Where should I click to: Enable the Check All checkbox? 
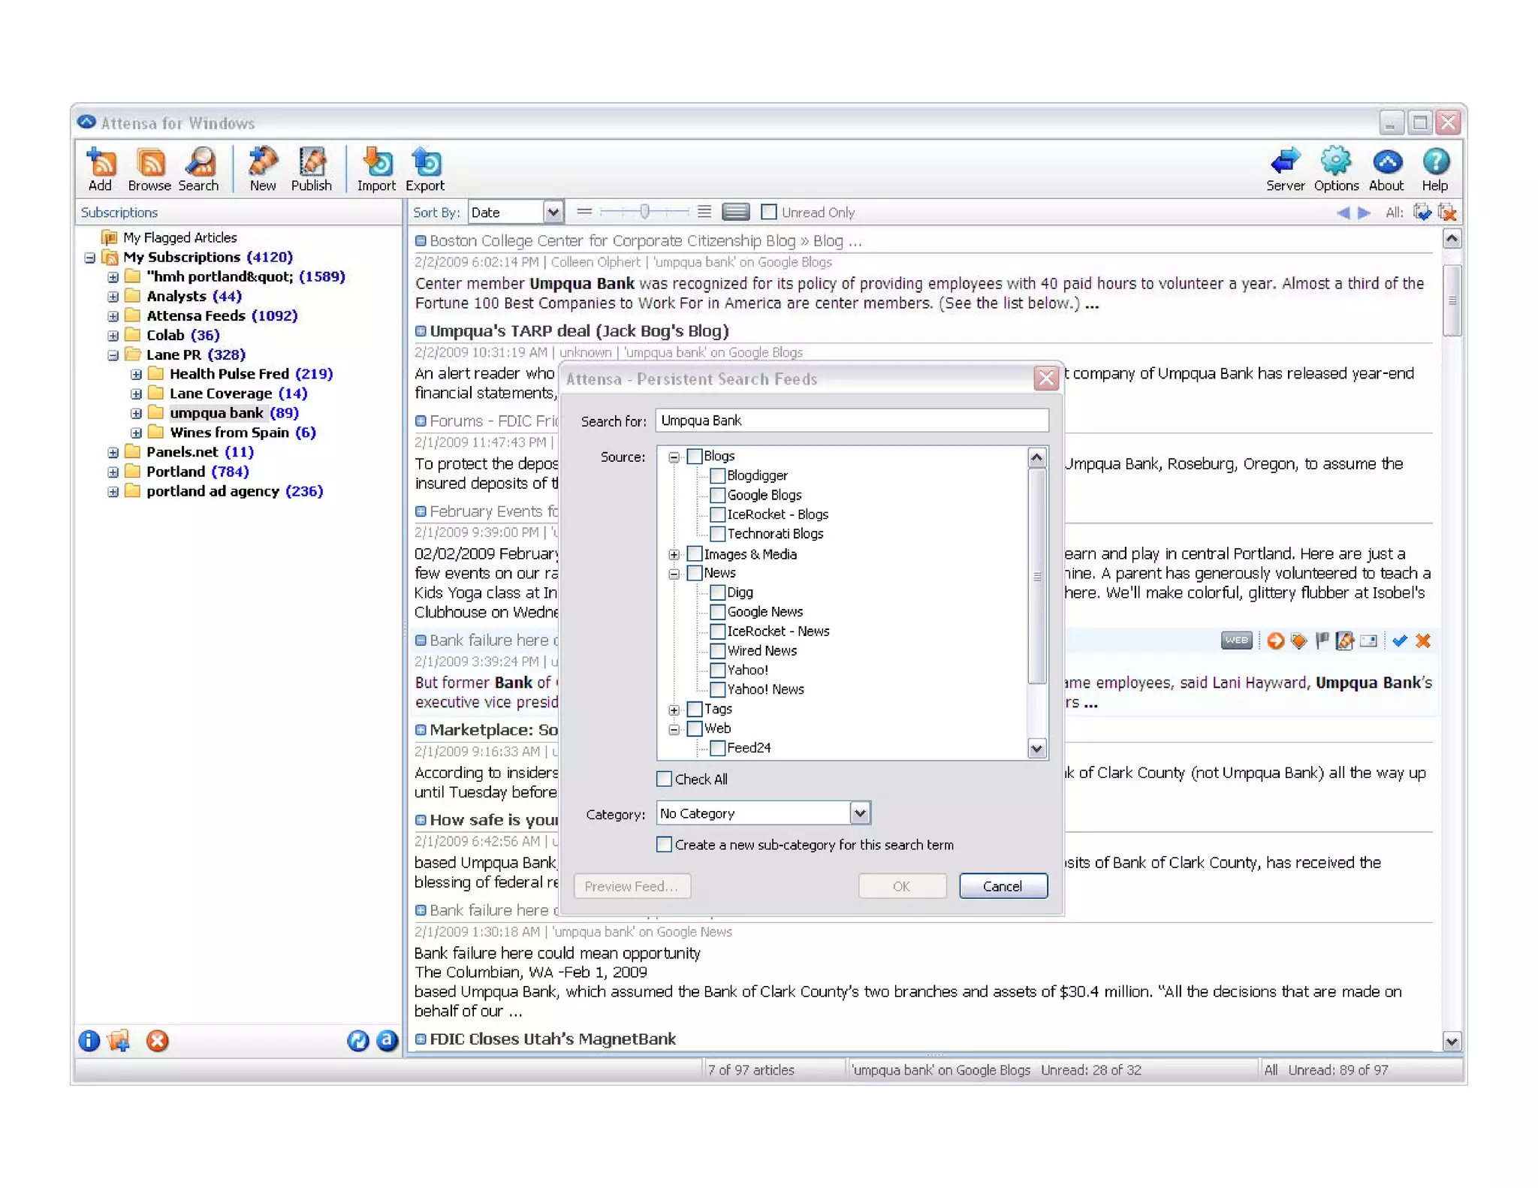(665, 779)
